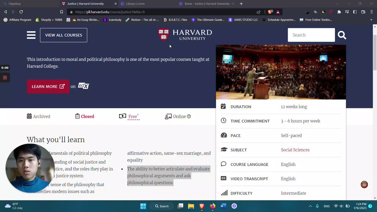Click the Taskbar Search box
The width and height of the screenshot is (377, 212).
162,206
